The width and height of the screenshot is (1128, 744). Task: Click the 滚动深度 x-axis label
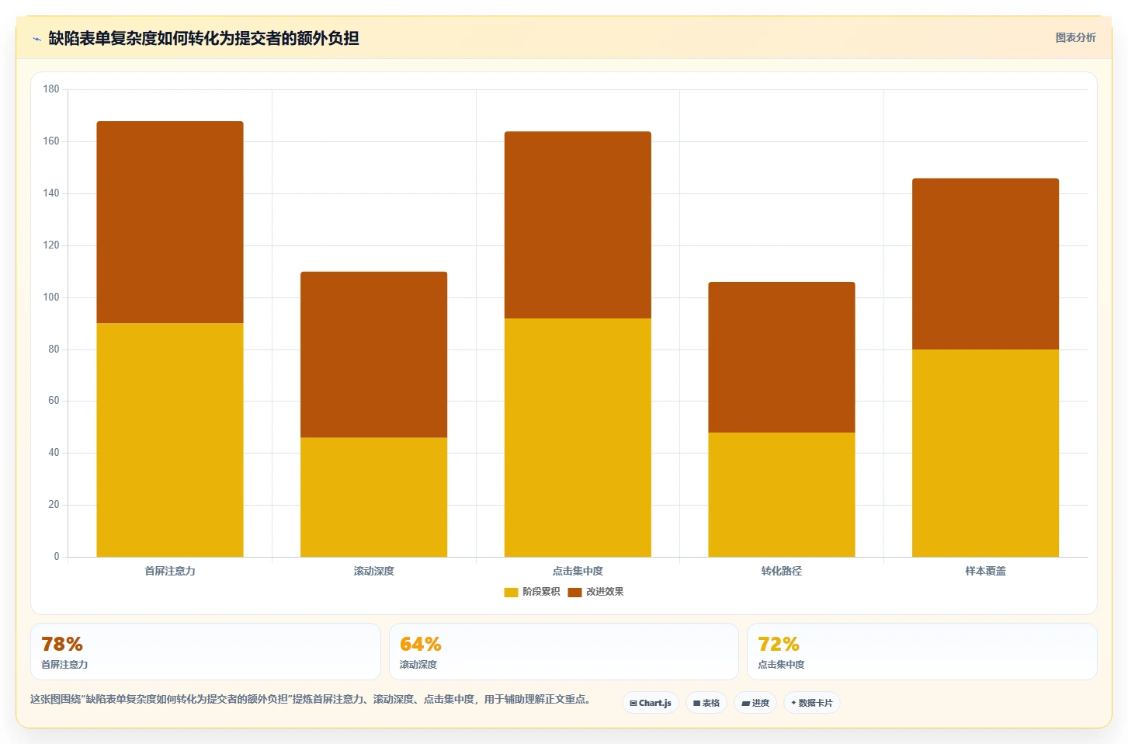click(374, 571)
